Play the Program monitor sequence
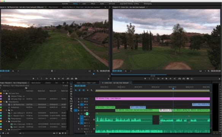Viewport: 222px width, 137px height. point(166,79)
